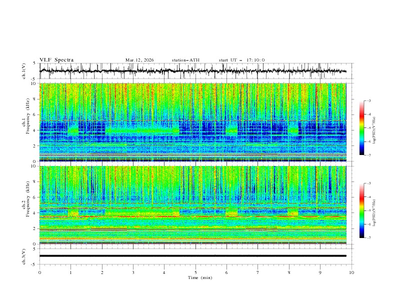Click the "5" tick on the Time axis
This screenshot has height=306, width=396.
point(195,272)
